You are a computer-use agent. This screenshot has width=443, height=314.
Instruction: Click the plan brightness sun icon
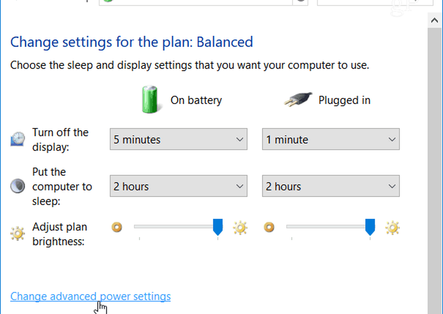coord(17,233)
